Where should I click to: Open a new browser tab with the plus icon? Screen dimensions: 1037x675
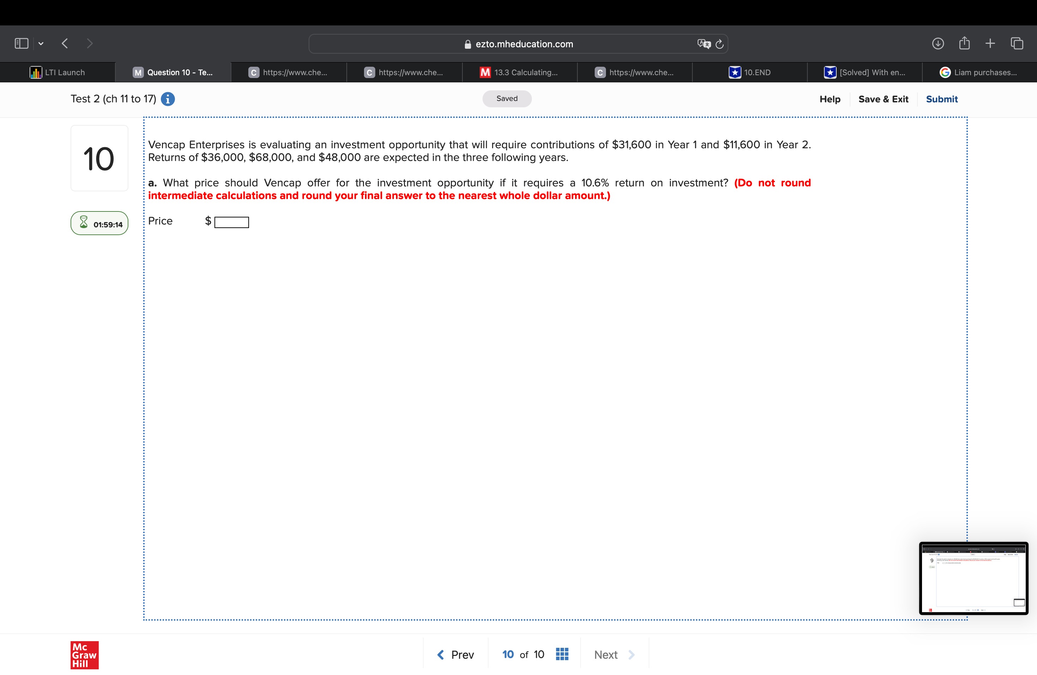[x=990, y=43]
